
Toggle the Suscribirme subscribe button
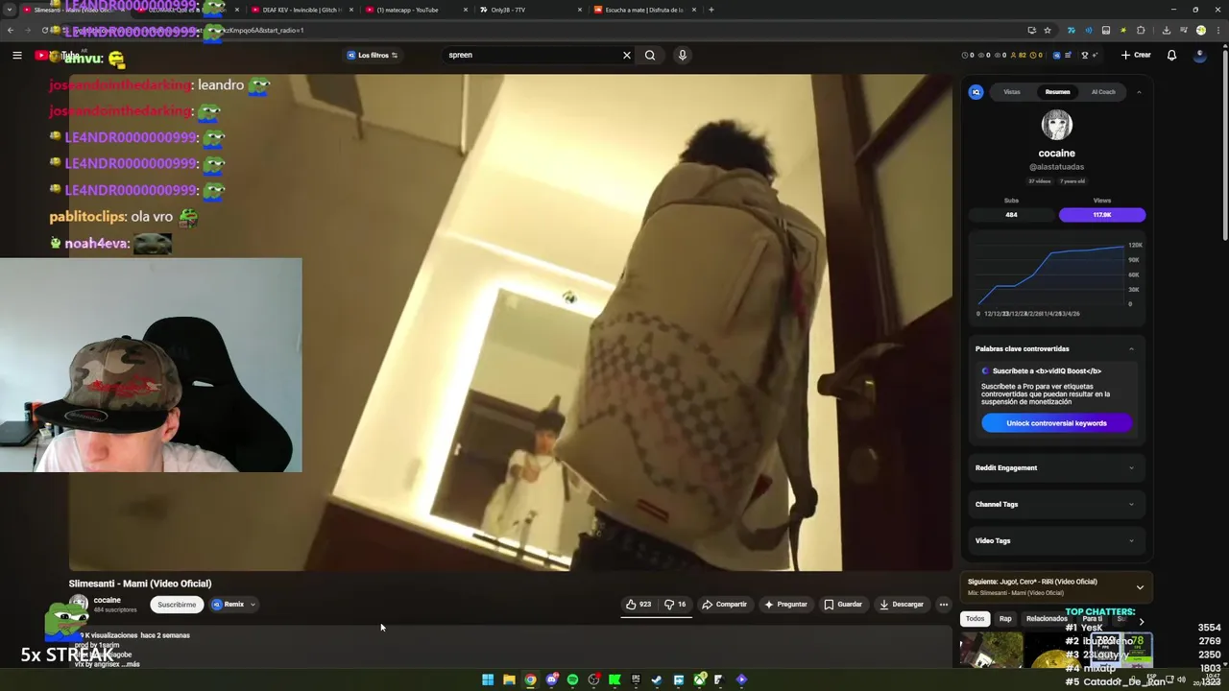tap(177, 605)
